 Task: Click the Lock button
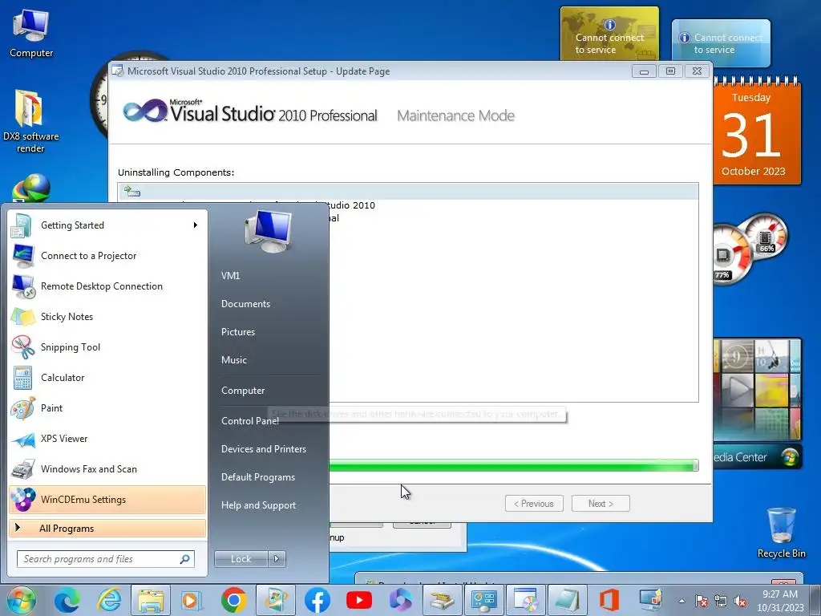tap(241, 559)
